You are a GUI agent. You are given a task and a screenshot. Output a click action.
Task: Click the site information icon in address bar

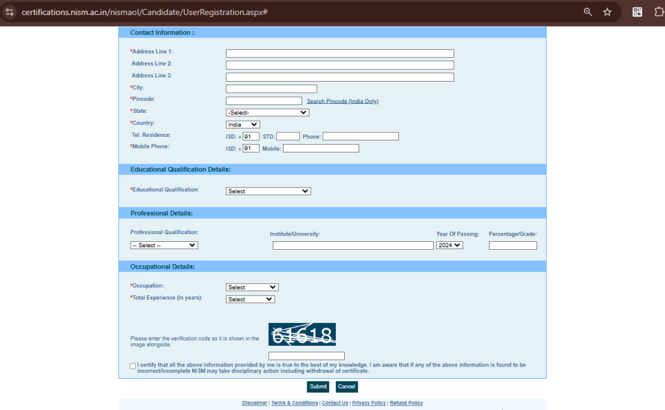[x=9, y=12]
